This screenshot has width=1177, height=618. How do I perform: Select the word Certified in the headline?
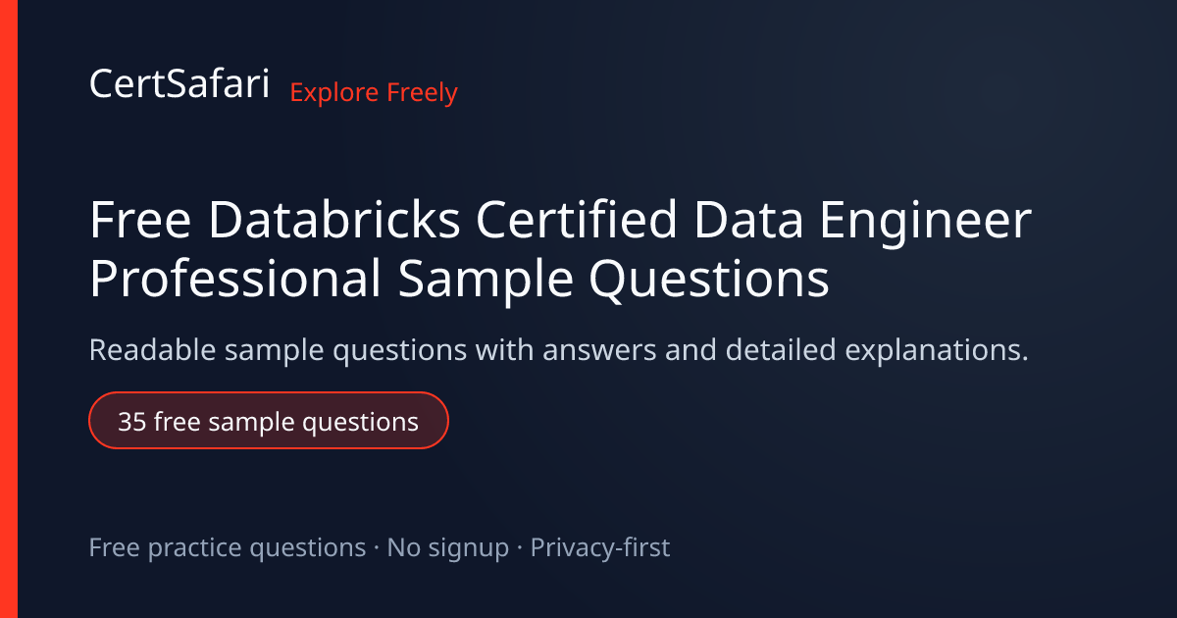tap(577, 221)
